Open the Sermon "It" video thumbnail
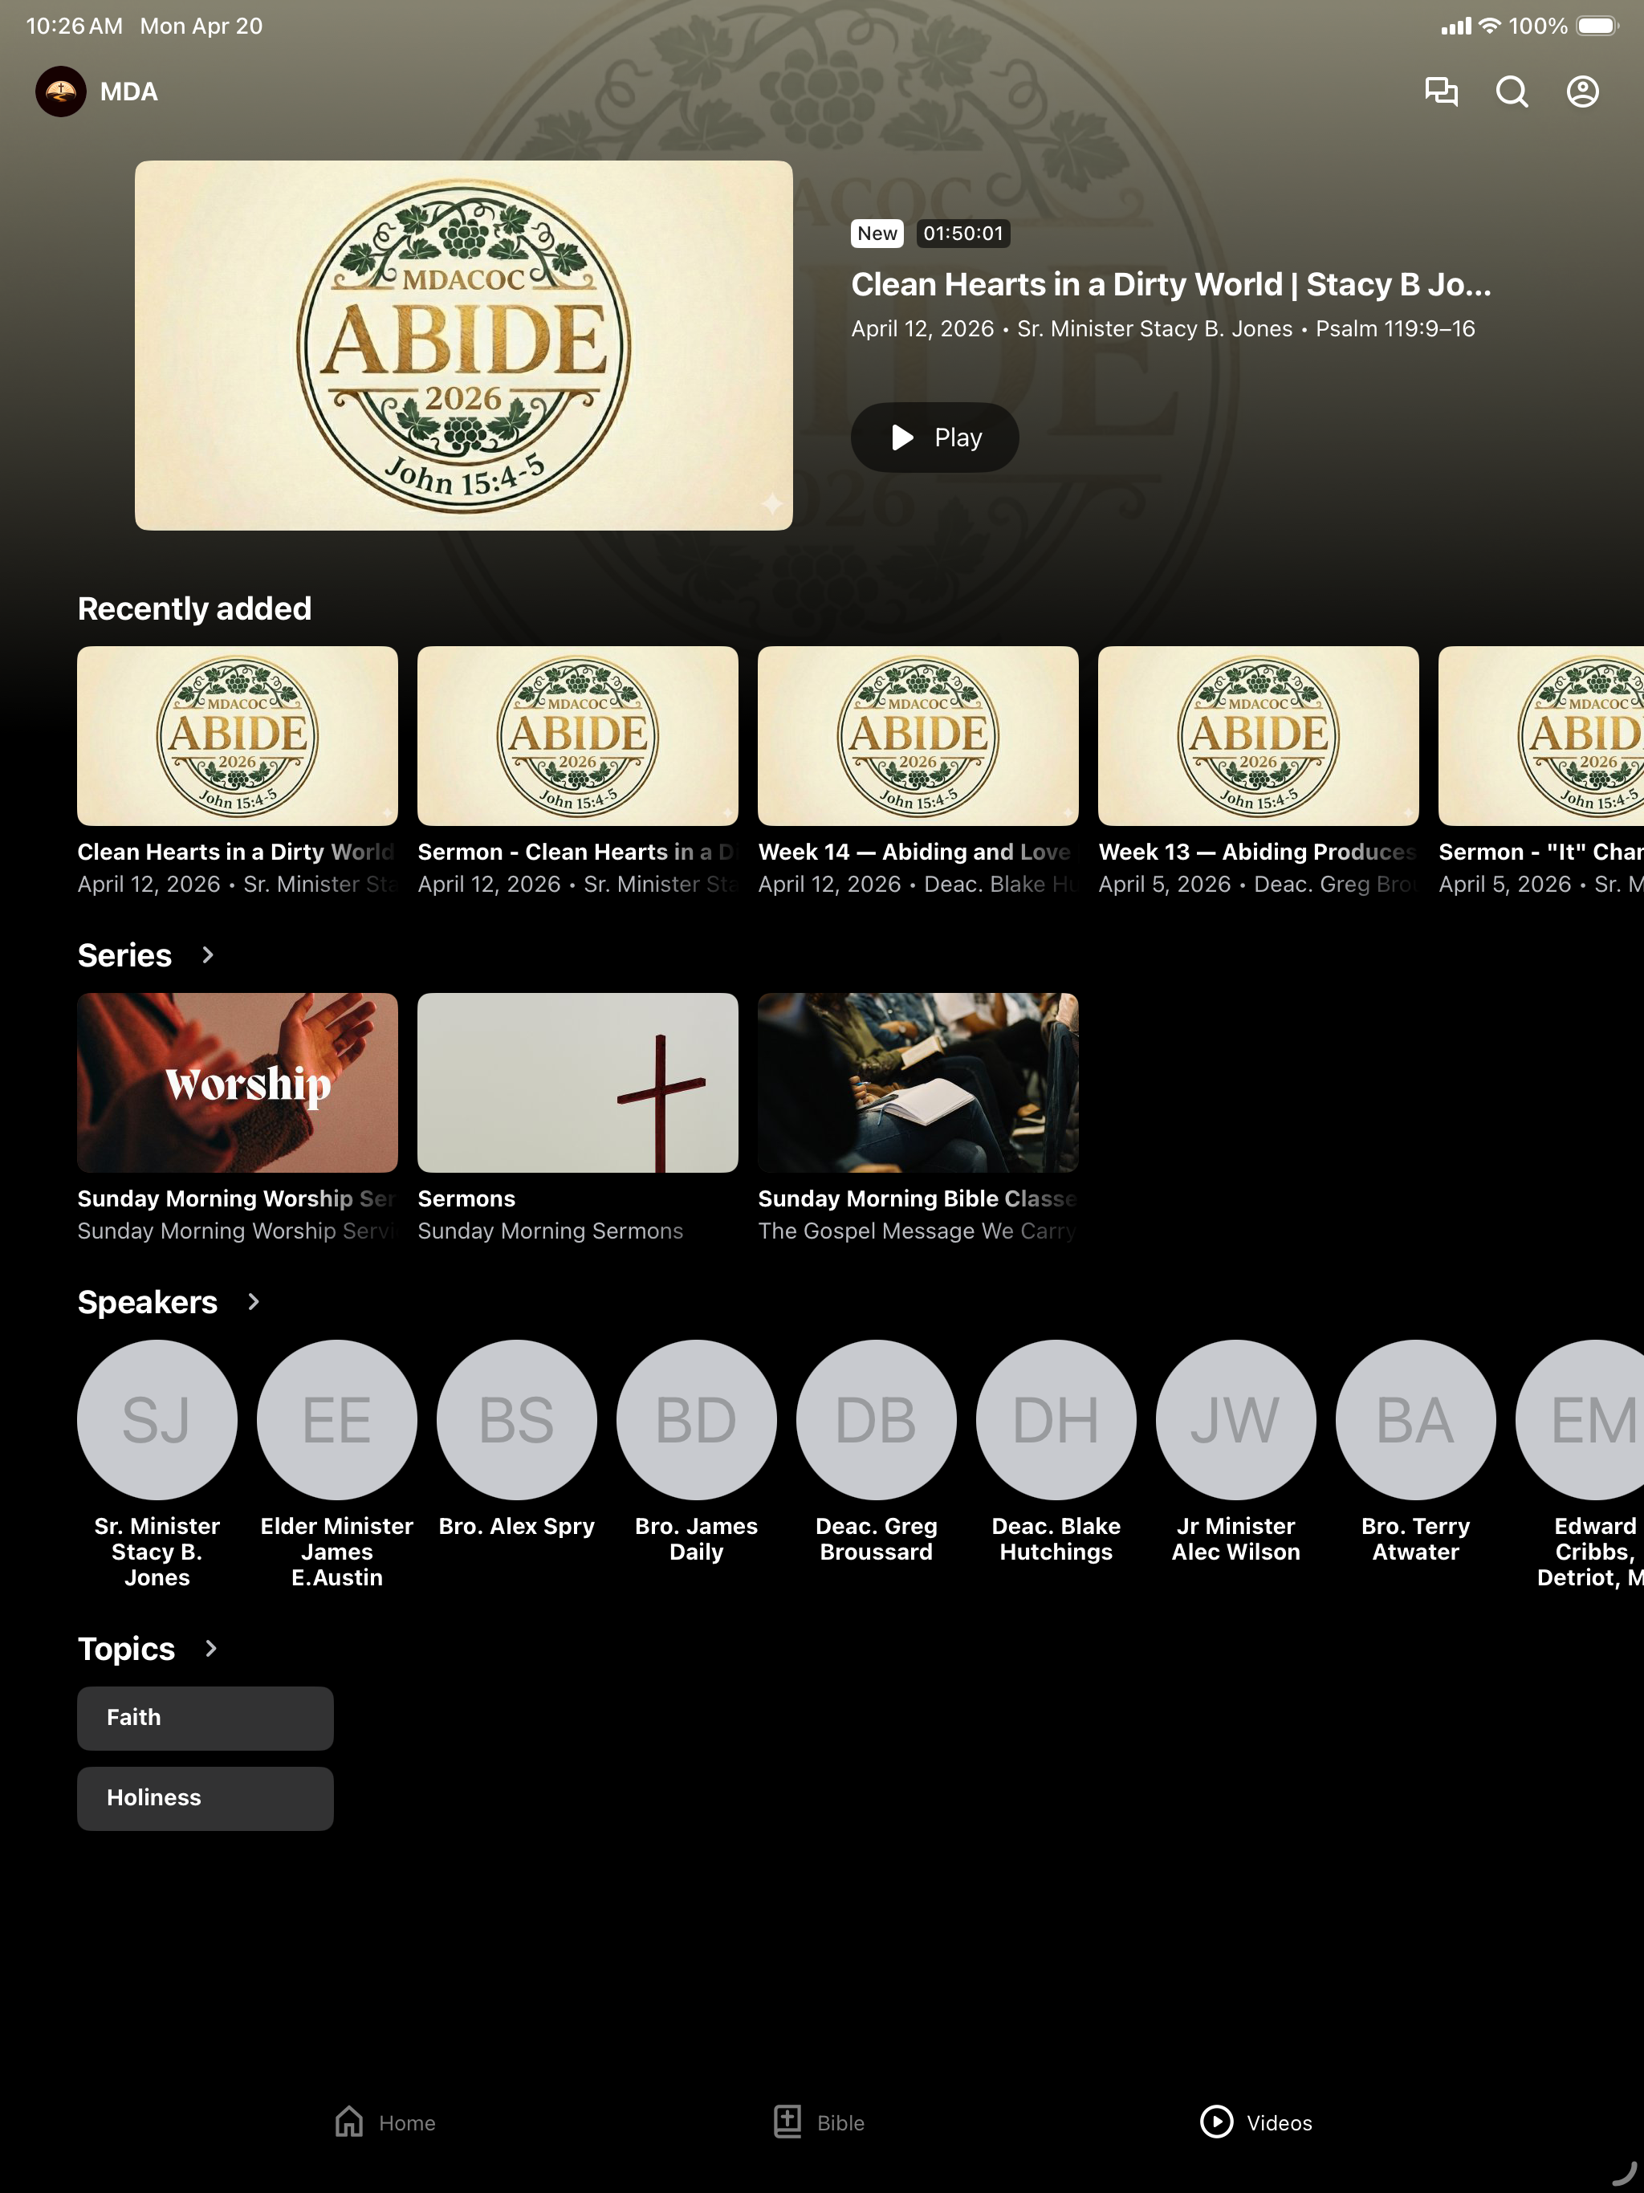Screen dimensions: 1644x2193 click(1542, 735)
